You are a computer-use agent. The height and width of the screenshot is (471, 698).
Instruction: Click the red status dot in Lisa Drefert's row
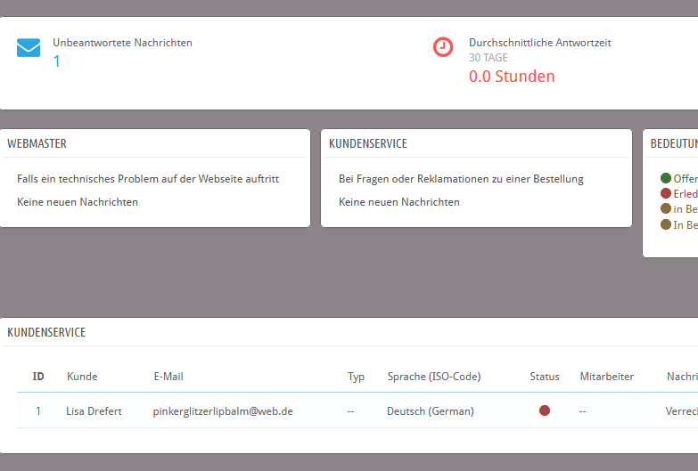coord(545,410)
